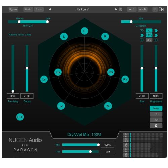Click the Undo button

[28, 9]
